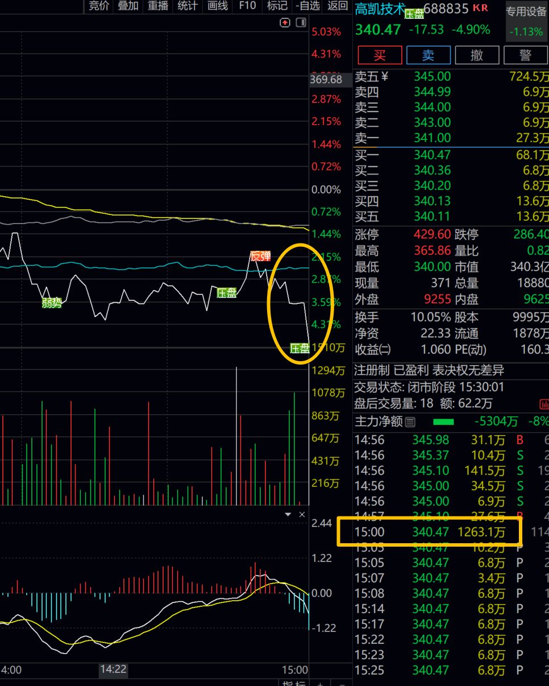Open the indicator panel dropdown triangle

pyautogui.click(x=288, y=515)
